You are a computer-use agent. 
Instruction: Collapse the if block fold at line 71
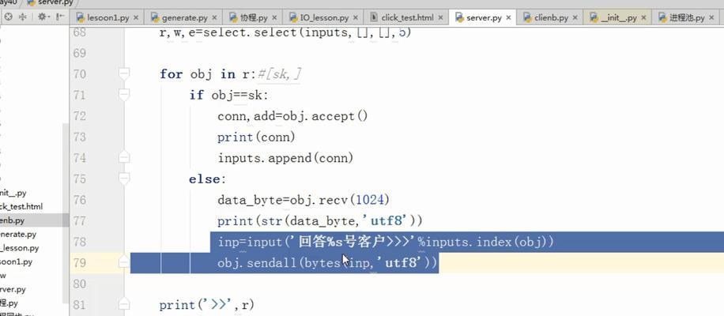[x=124, y=95]
